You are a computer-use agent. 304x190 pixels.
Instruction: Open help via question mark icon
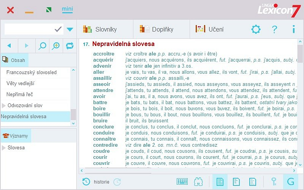click(275, 29)
